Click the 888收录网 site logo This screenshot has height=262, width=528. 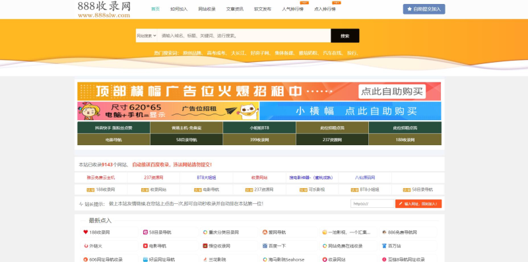tap(104, 9)
